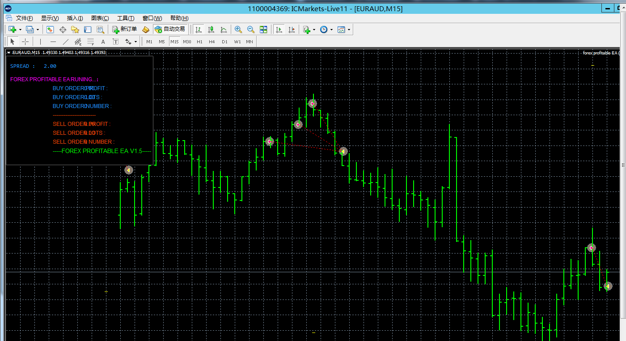Switch chart to candlesticks mode

211,29
